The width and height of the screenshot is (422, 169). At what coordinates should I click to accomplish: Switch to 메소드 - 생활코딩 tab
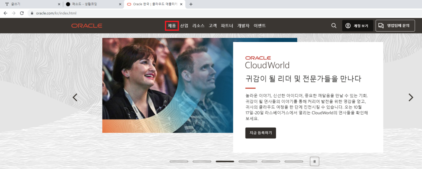point(93,4)
